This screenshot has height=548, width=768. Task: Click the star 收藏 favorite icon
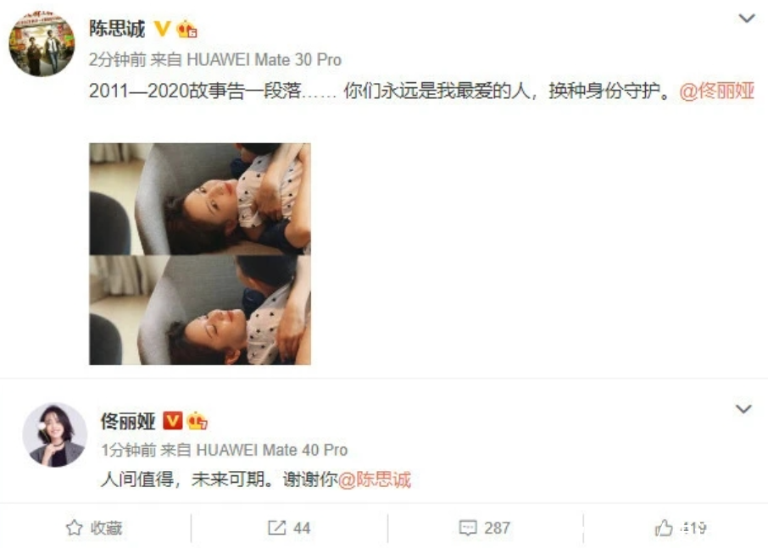[x=74, y=528]
